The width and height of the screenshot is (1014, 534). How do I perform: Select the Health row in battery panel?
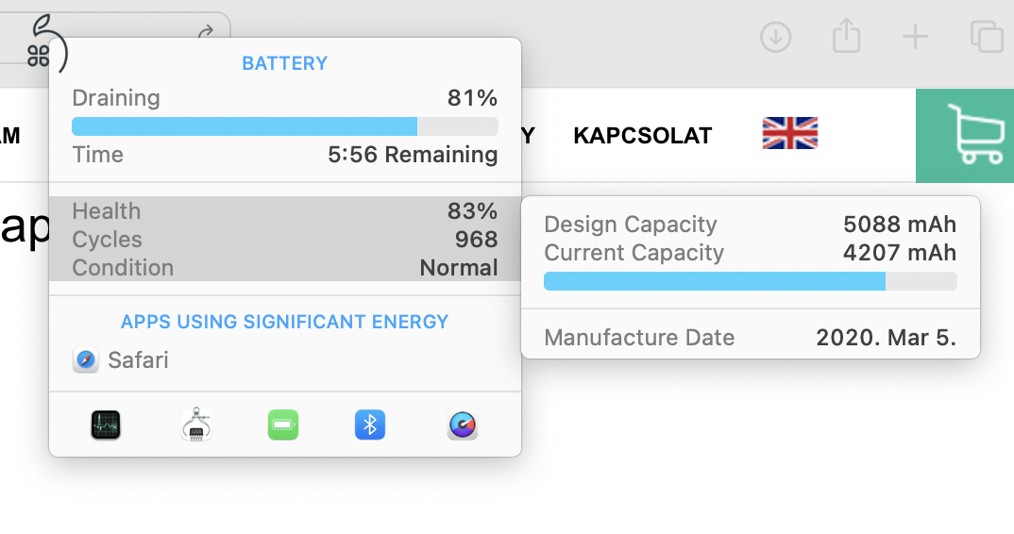click(x=285, y=211)
